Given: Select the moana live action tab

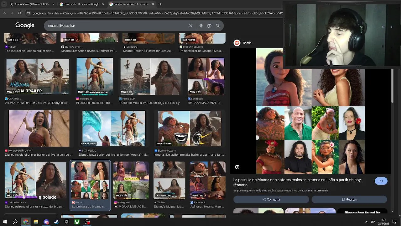Looking at the screenshot, I should [x=132, y=4].
